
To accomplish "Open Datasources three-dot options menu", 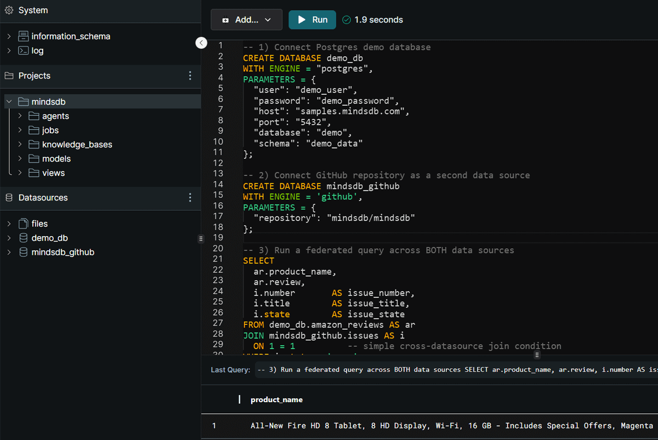I will [190, 197].
